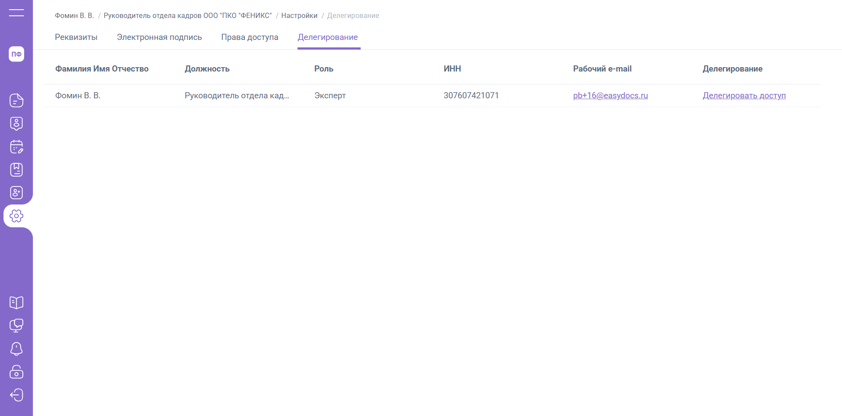
Task: Click the padlock icon in sidebar
Action: (x=16, y=372)
